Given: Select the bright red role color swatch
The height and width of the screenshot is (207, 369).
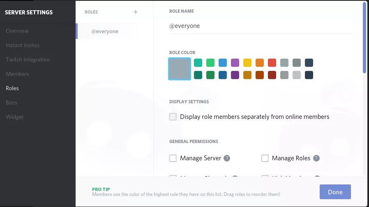Looking at the screenshot, I should click(x=272, y=63).
